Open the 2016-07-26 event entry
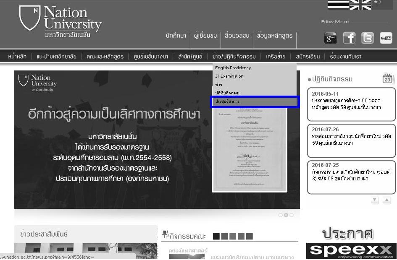This screenshot has width=397, height=260. (351, 136)
